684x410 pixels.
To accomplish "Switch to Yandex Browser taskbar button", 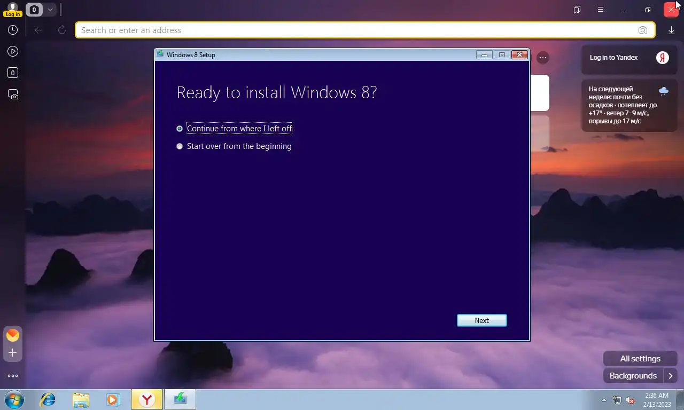I will [147, 399].
